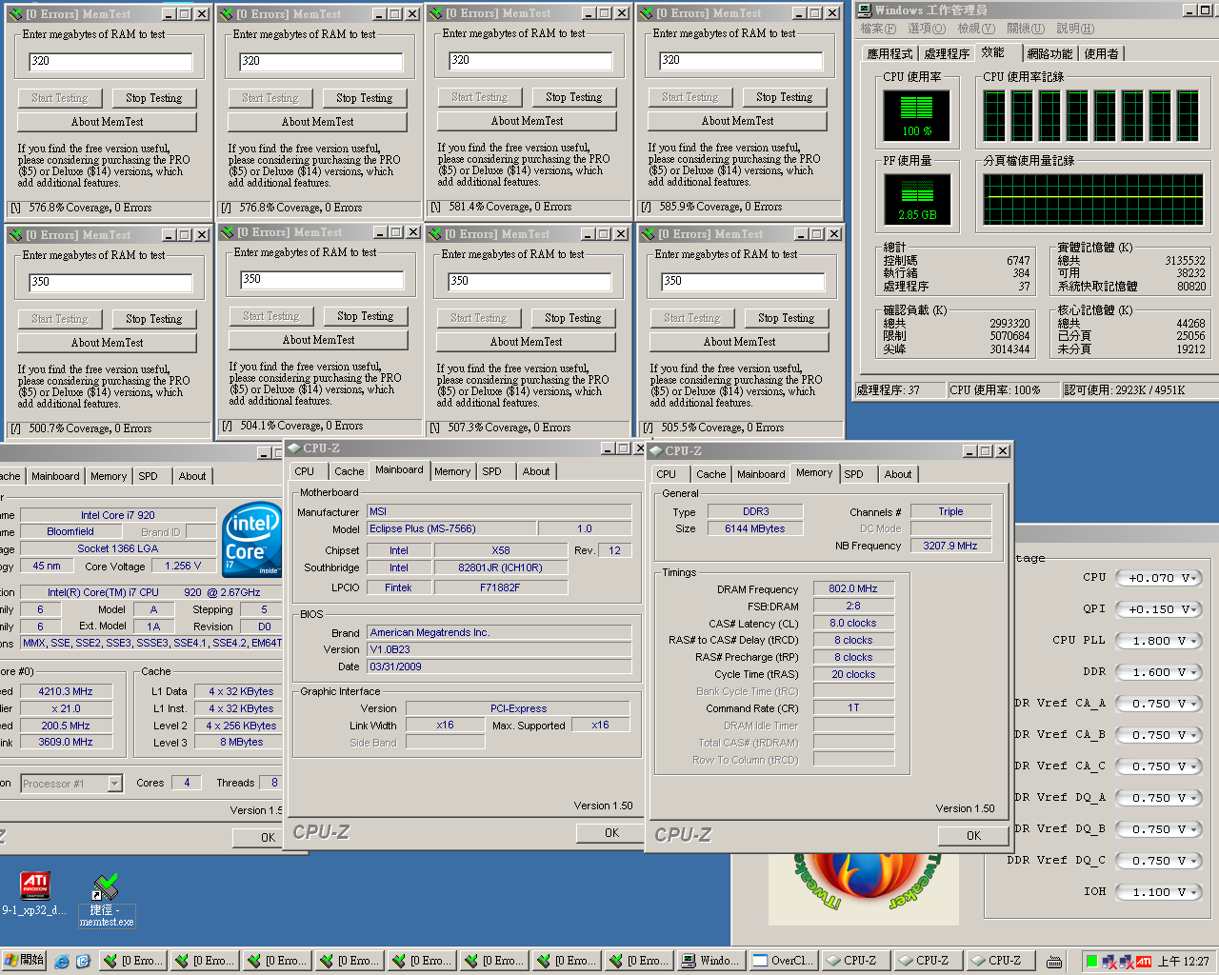
Task: Click RAM field in the 581.4% coverage MemTest
Action: tap(530, 60)
